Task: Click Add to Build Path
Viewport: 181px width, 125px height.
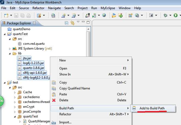Action: 153,108
